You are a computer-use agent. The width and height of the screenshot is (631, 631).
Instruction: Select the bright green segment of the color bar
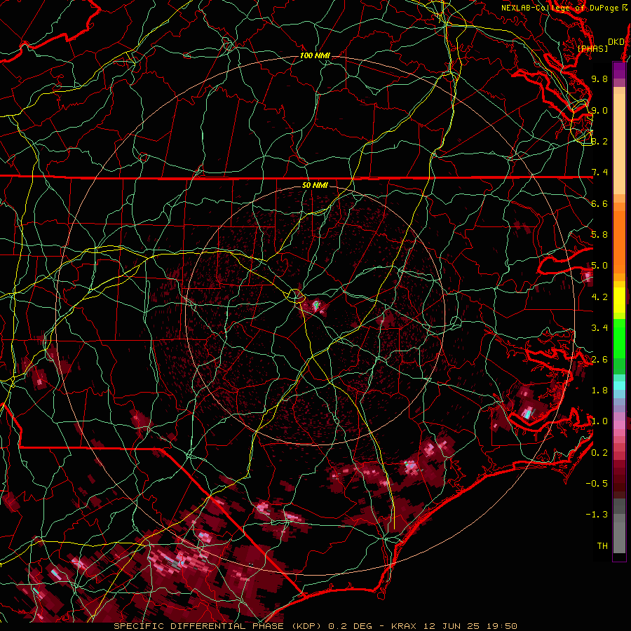click(x=619, y=338)
